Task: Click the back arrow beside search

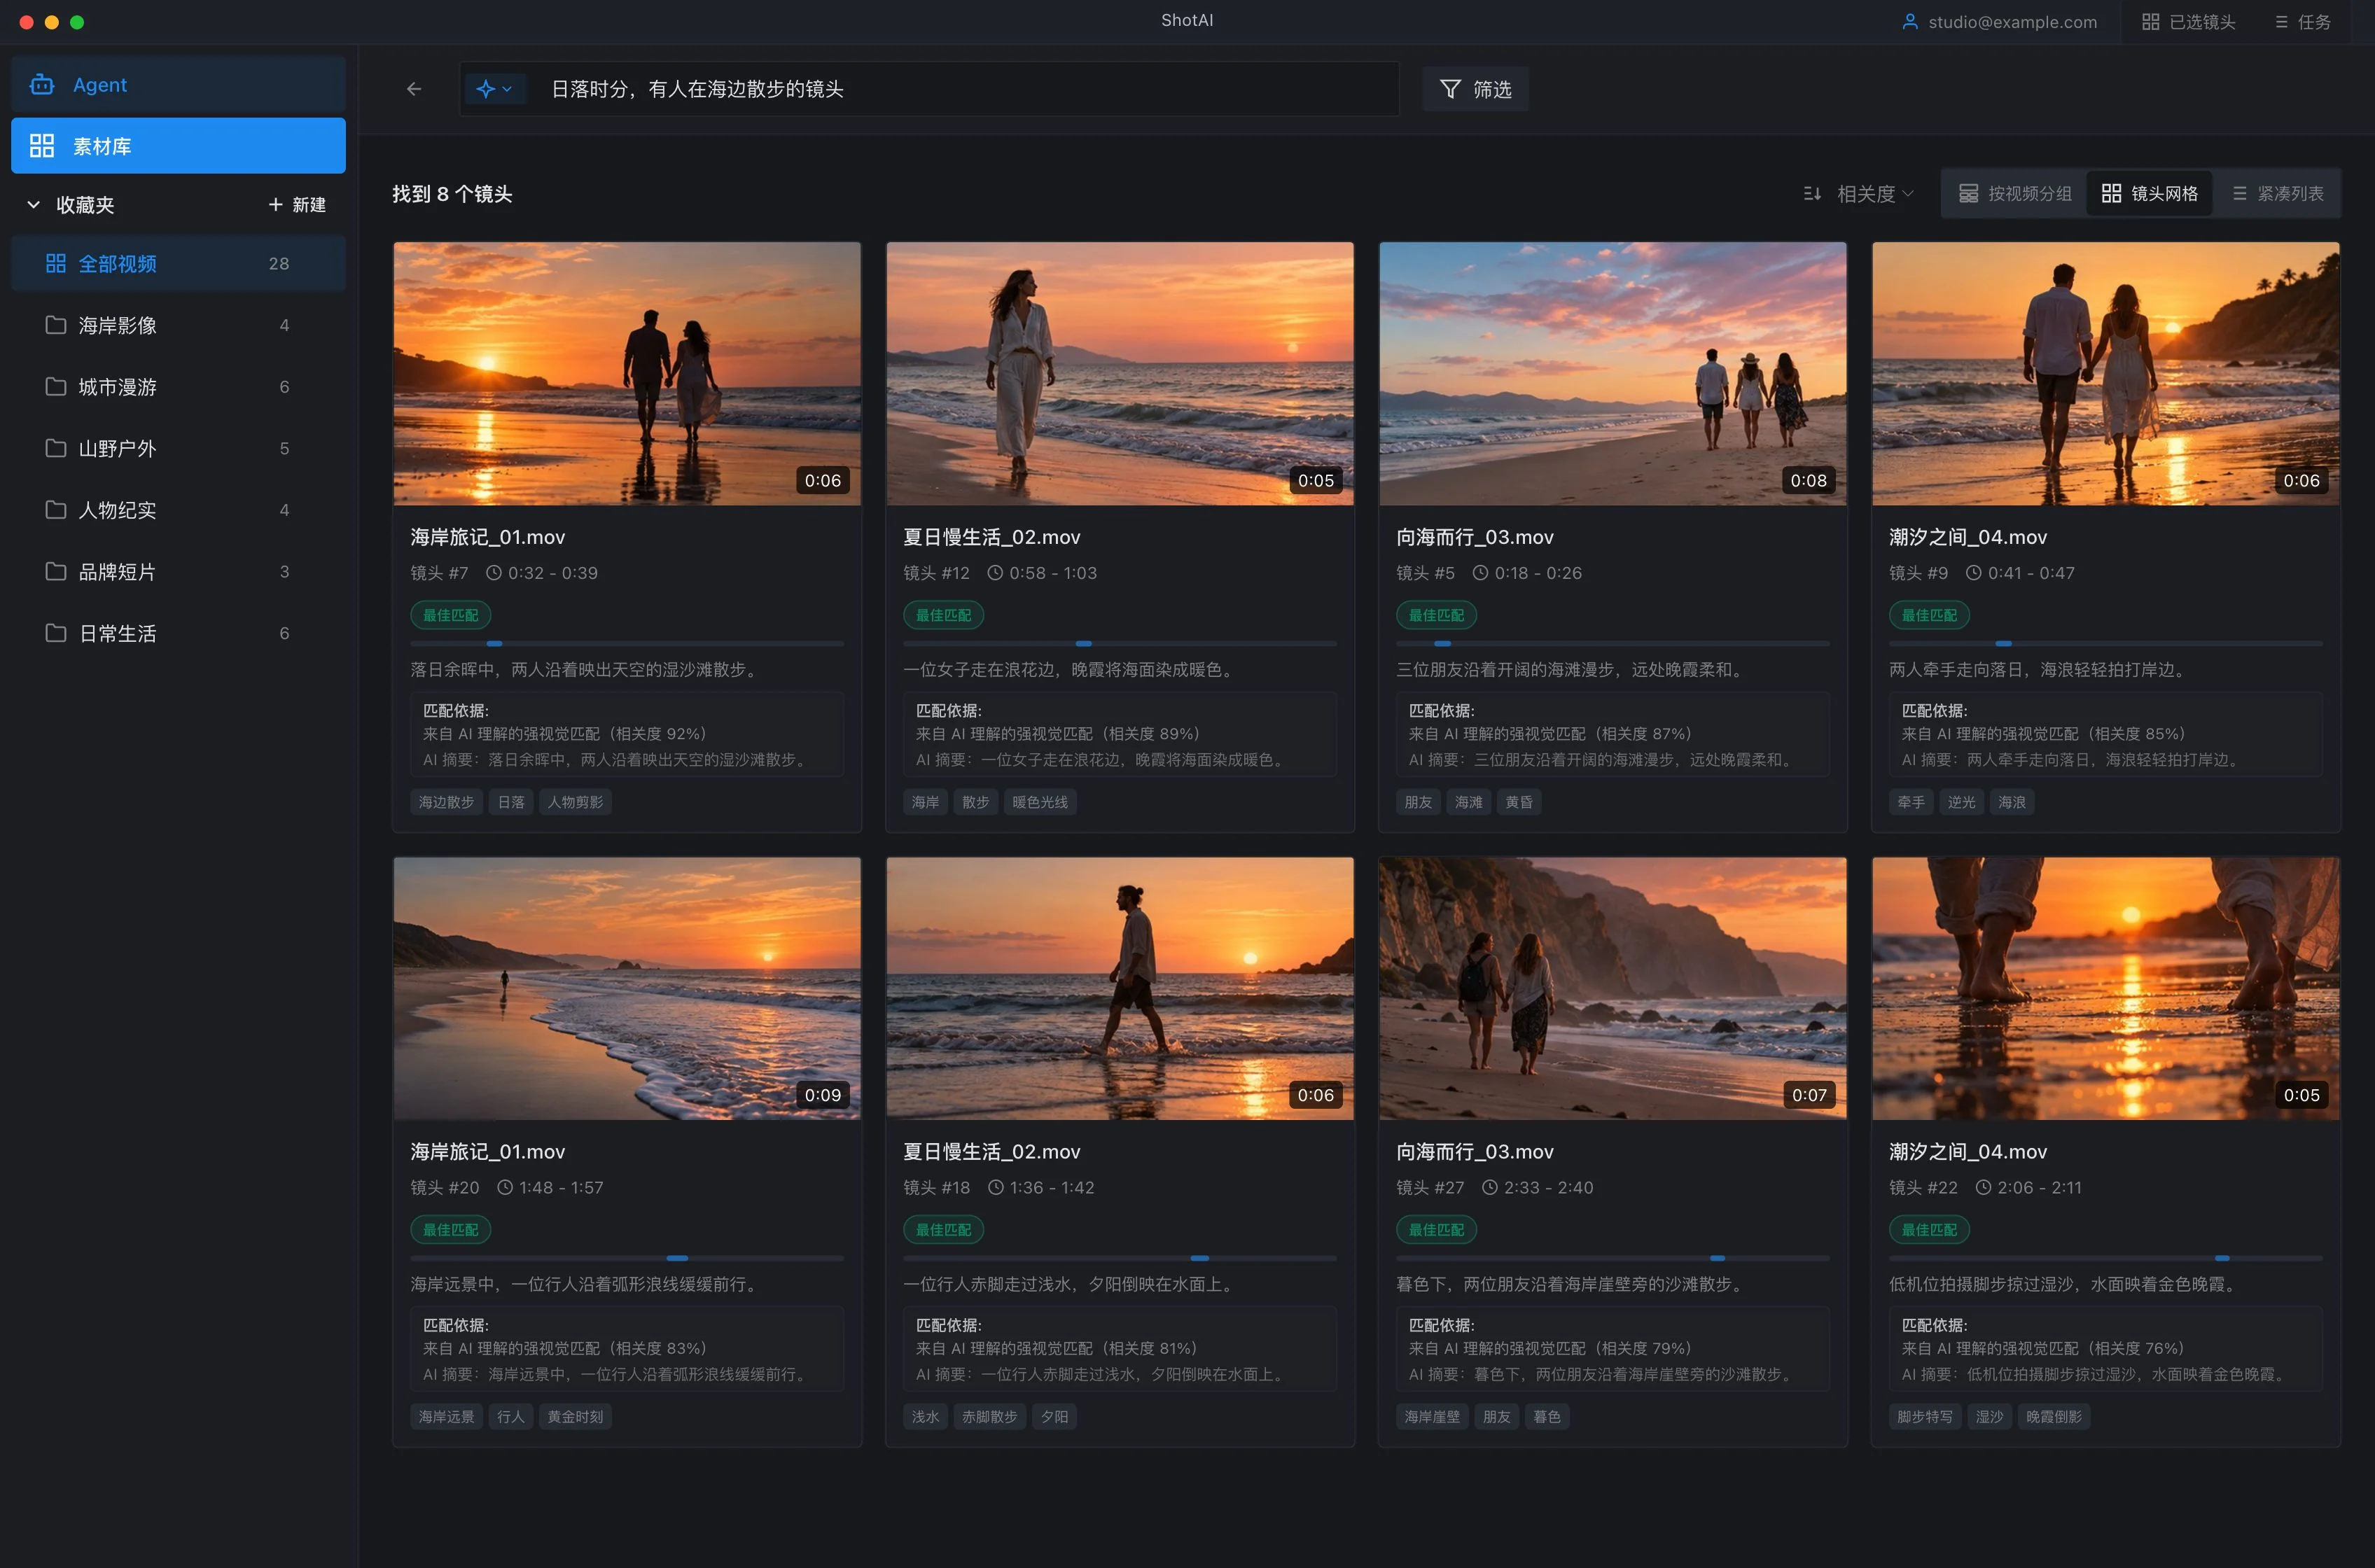Action: 414,89
